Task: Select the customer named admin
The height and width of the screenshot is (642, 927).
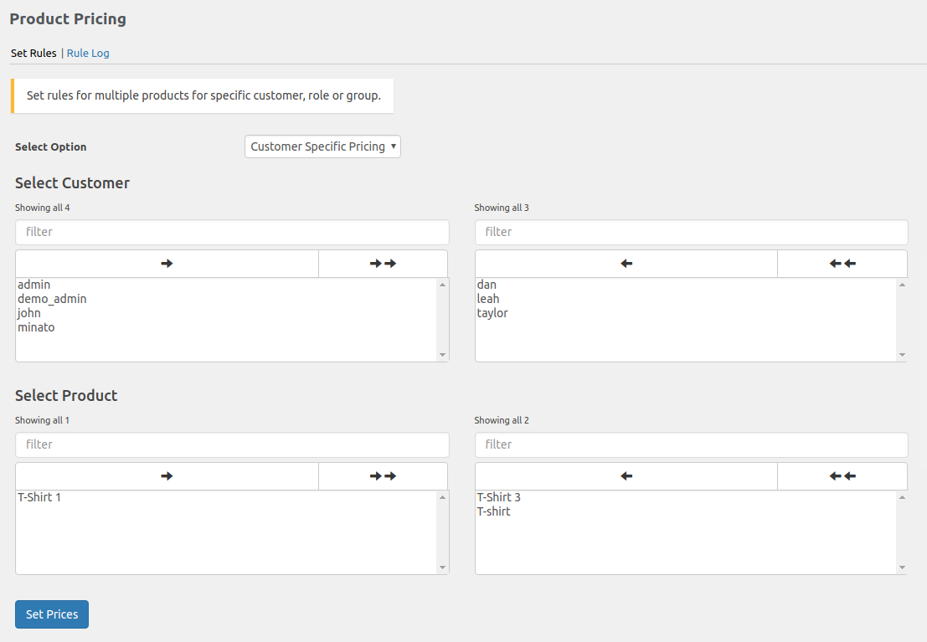Action: [33, 284]
